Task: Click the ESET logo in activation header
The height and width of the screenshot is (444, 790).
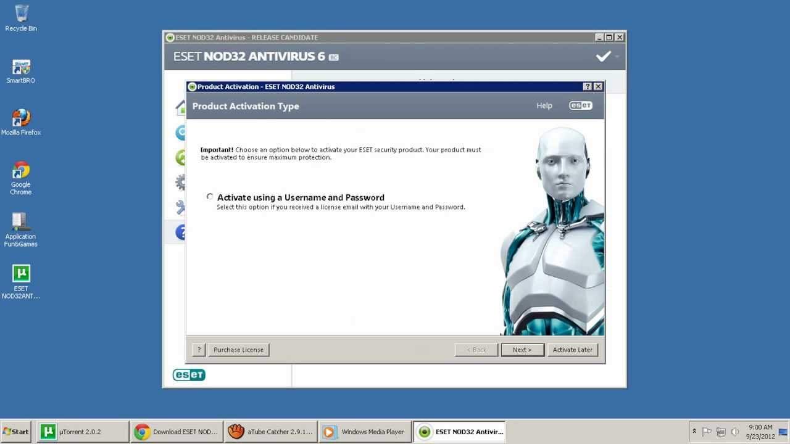Action: 580,105
